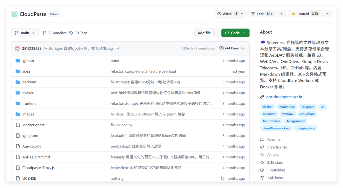Expand the main branch dropdown
The height and width of the screenshot is (188, 343).
[25, 33]
